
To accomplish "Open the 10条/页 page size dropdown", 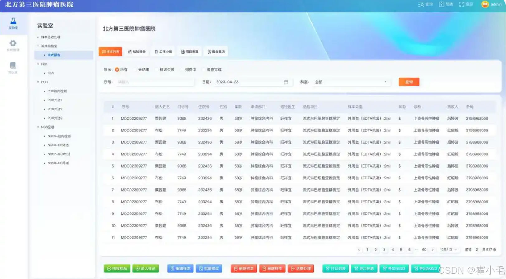I will [448, 250].
